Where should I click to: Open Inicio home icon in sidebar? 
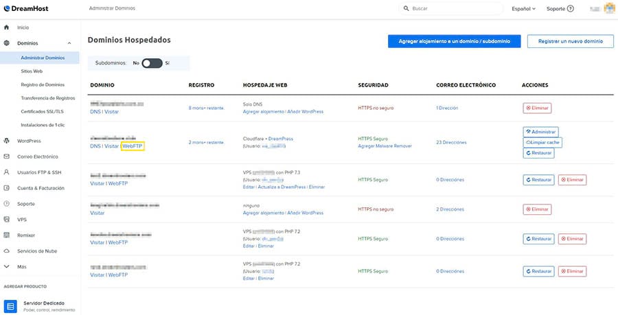point(7,27)
